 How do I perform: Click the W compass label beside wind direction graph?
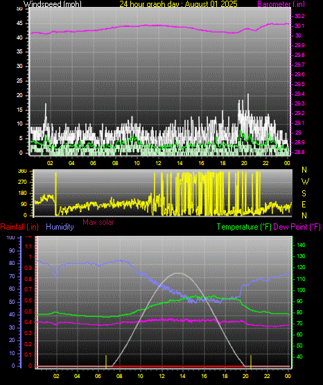305,182
